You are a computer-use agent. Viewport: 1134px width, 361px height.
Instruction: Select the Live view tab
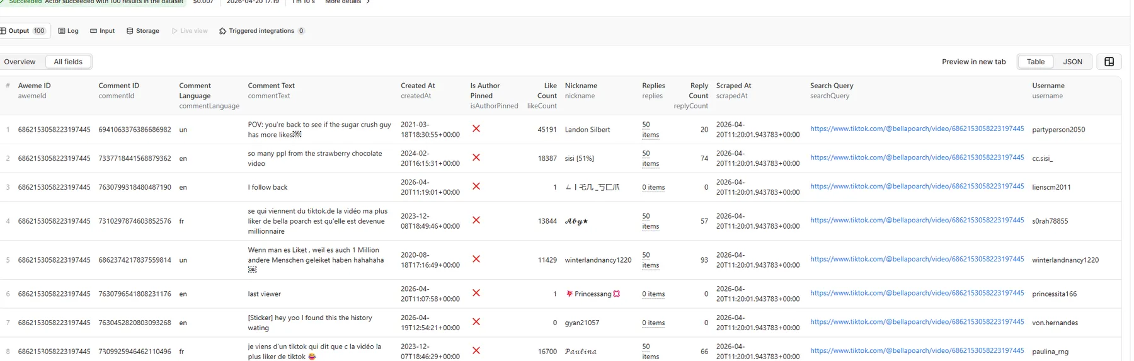(x=190, y=31)
